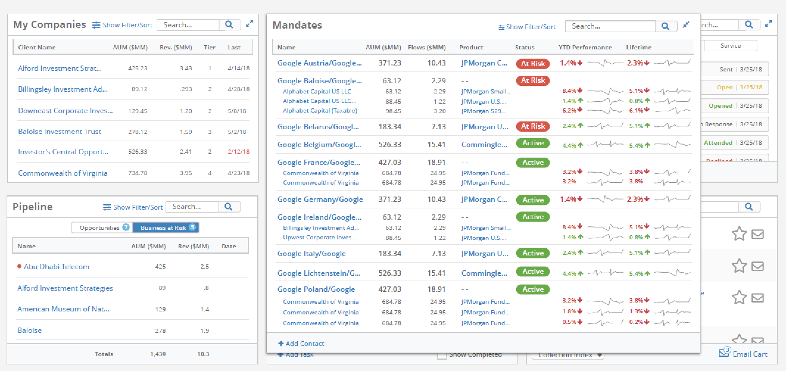The height and width of the screenshot is (371, 786).
Task: Open Alford Investment Strategies pipeline entry
Action: pyautogui.click(x=65, y=288)
